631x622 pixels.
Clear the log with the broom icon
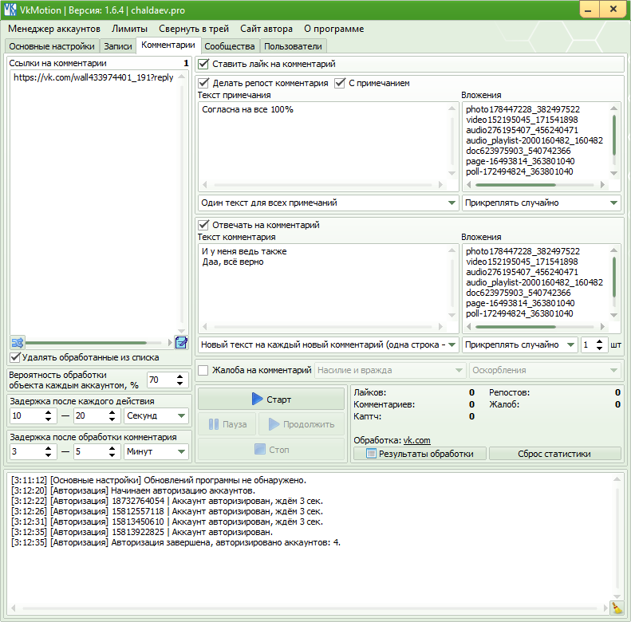[616, 608]
